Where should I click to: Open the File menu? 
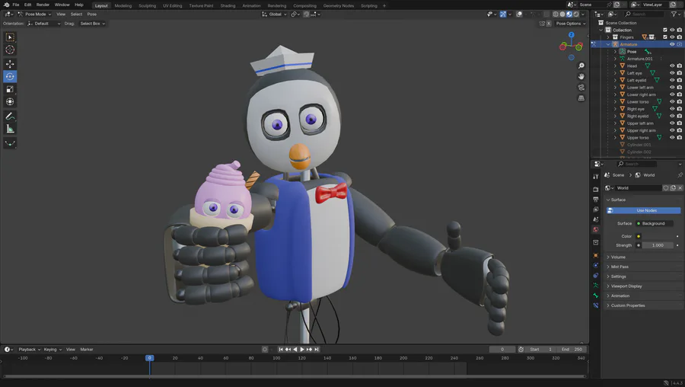pyautogui.click(x=16, y=5)
